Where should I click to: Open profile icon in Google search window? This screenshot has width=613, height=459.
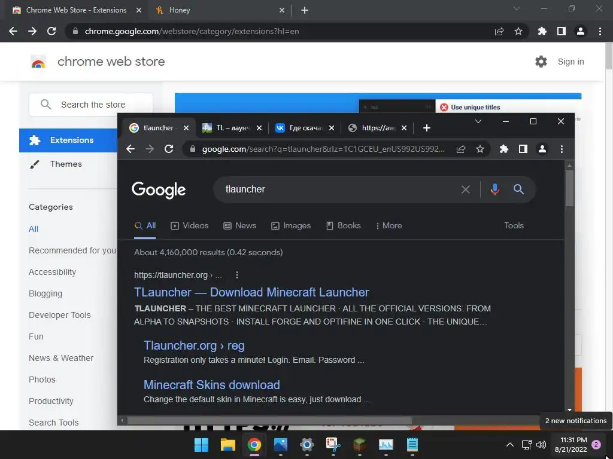pos(542,149)
